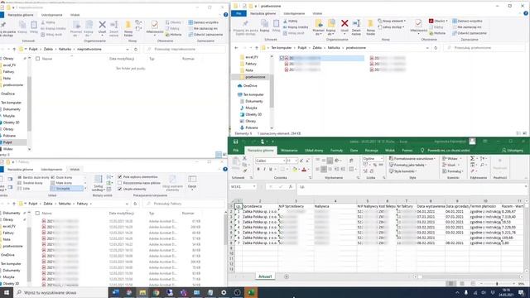Click the Excel formula bar showing Lp.
This screenshot has width=530, height=298.
[412, 186]
